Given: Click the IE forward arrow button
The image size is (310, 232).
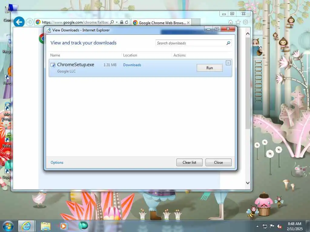Looking at the screenshot, I should [x=30, y=22].
